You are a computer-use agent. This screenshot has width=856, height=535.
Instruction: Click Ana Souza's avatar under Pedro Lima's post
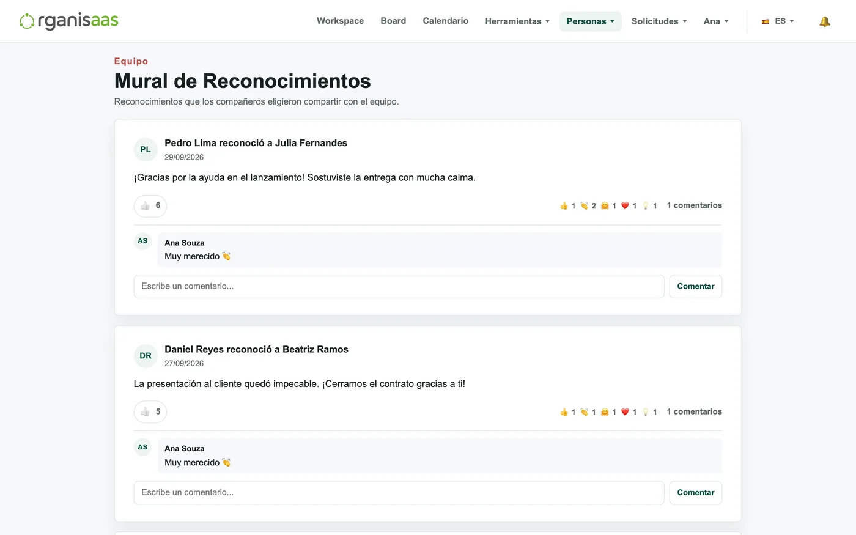pos(142,241)
